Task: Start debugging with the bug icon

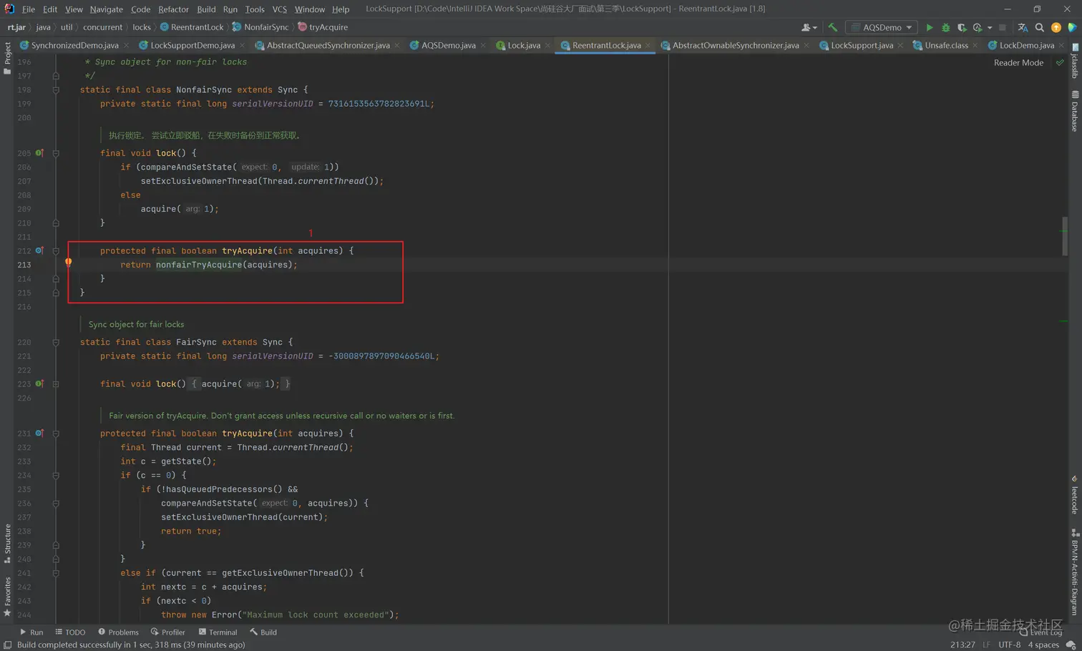Action: tap(945, 27)
